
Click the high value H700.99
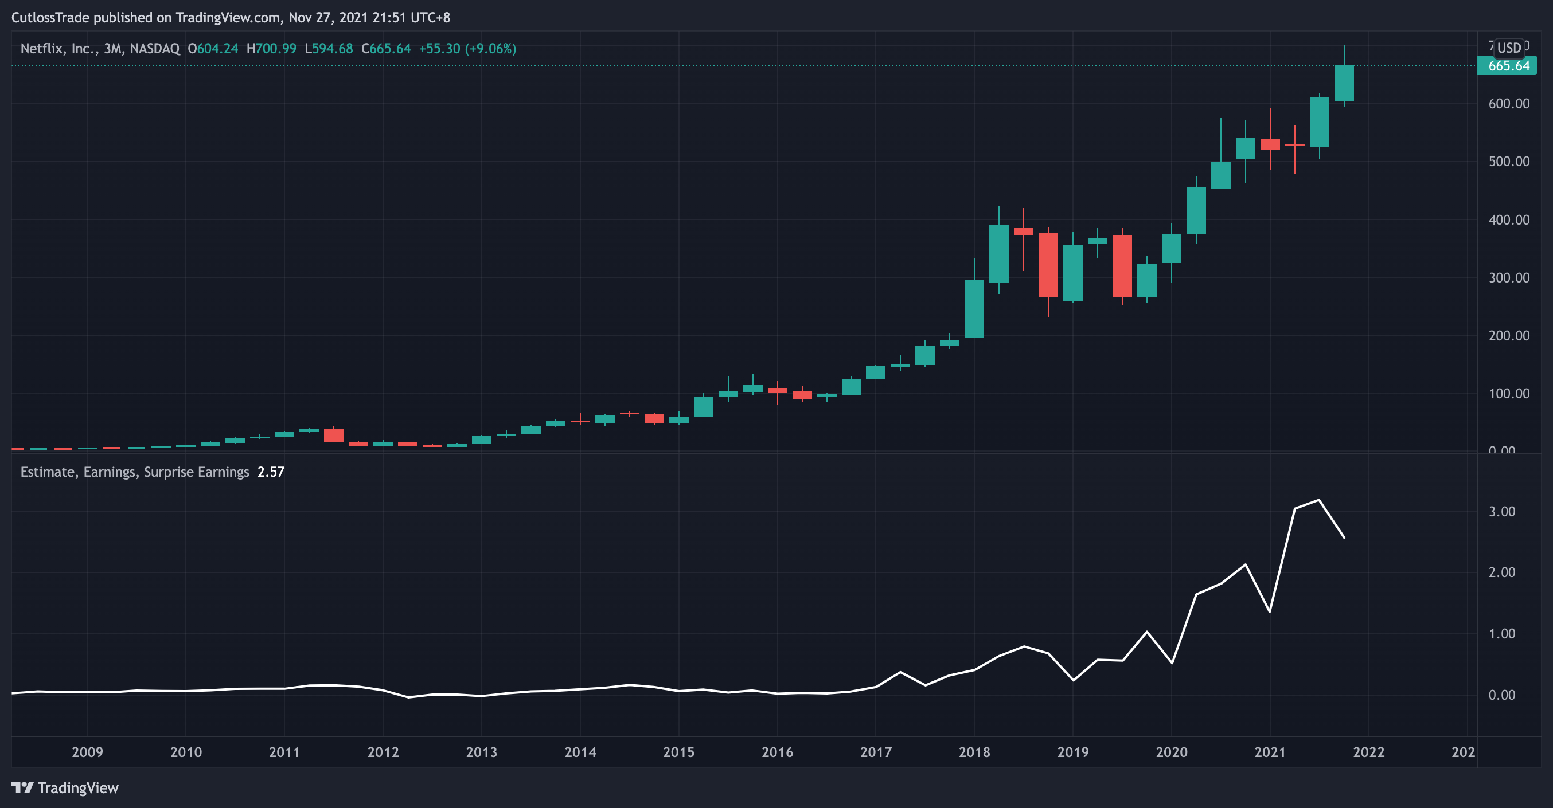271,49
